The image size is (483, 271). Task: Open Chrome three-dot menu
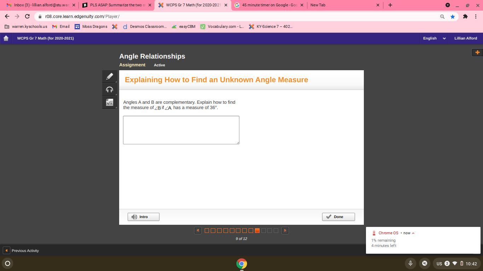[x=476, y=17]
